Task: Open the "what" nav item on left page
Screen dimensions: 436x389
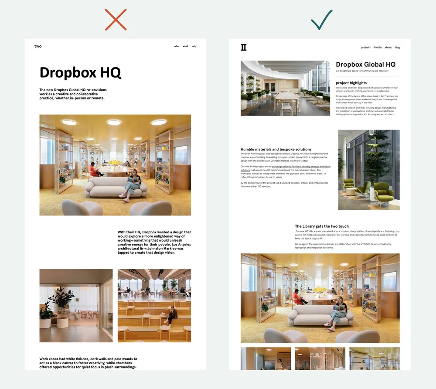Action: [185, 46]
